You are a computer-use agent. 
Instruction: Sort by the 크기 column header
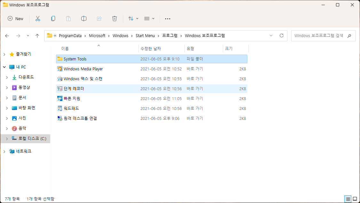[229, 49]
